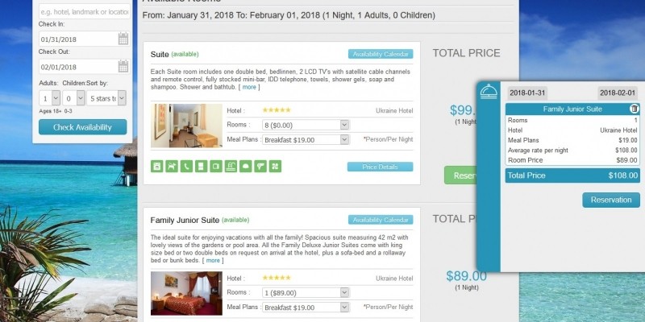Click the washing machine amenity icon
This screenshot has width=645, height=322.
157,167
